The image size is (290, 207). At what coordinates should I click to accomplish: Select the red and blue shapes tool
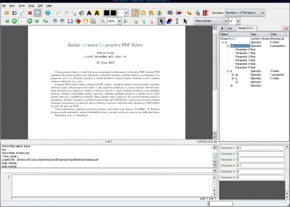tap(169, 21)
